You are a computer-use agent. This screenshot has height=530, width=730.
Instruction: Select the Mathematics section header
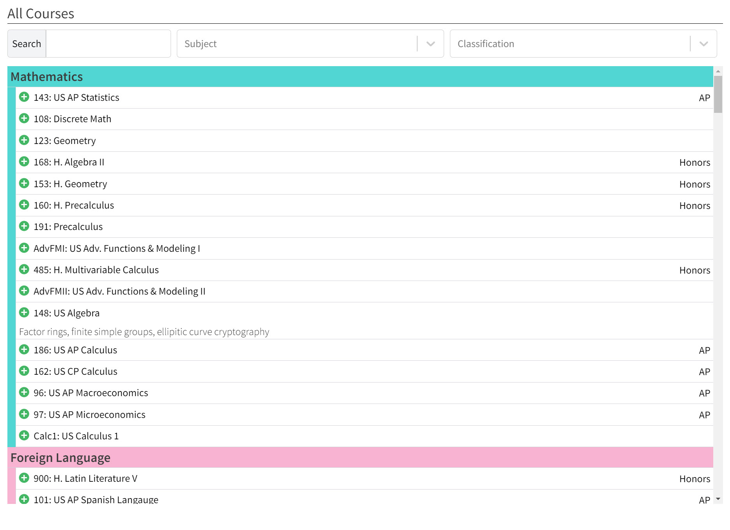pos(47,77)
